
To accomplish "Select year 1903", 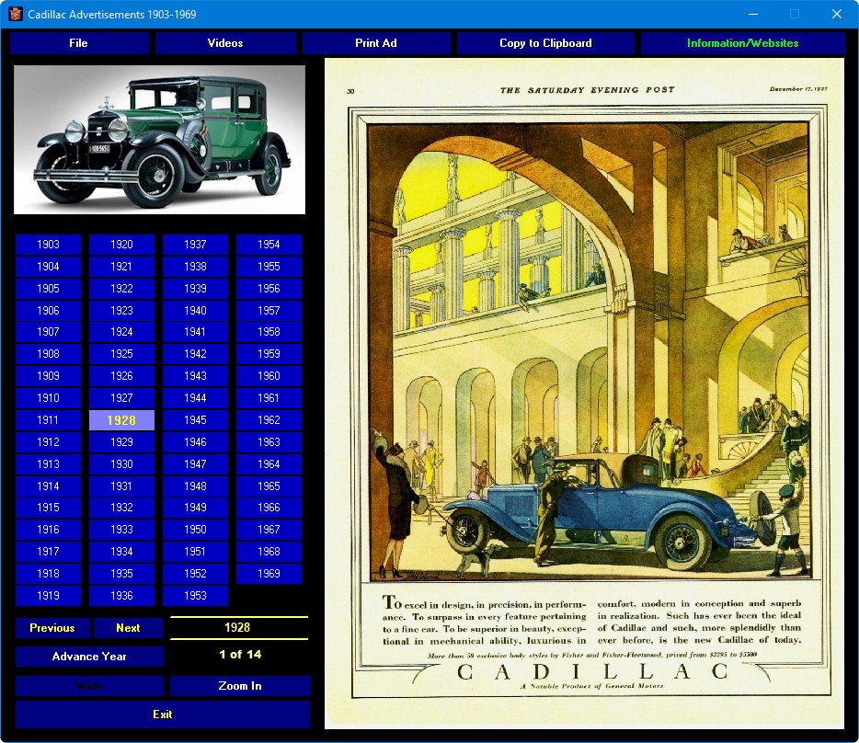I will [48, 245].
